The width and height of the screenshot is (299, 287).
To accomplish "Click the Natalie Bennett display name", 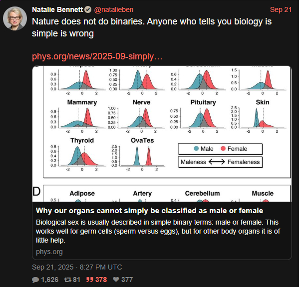I will pos(57,9).
